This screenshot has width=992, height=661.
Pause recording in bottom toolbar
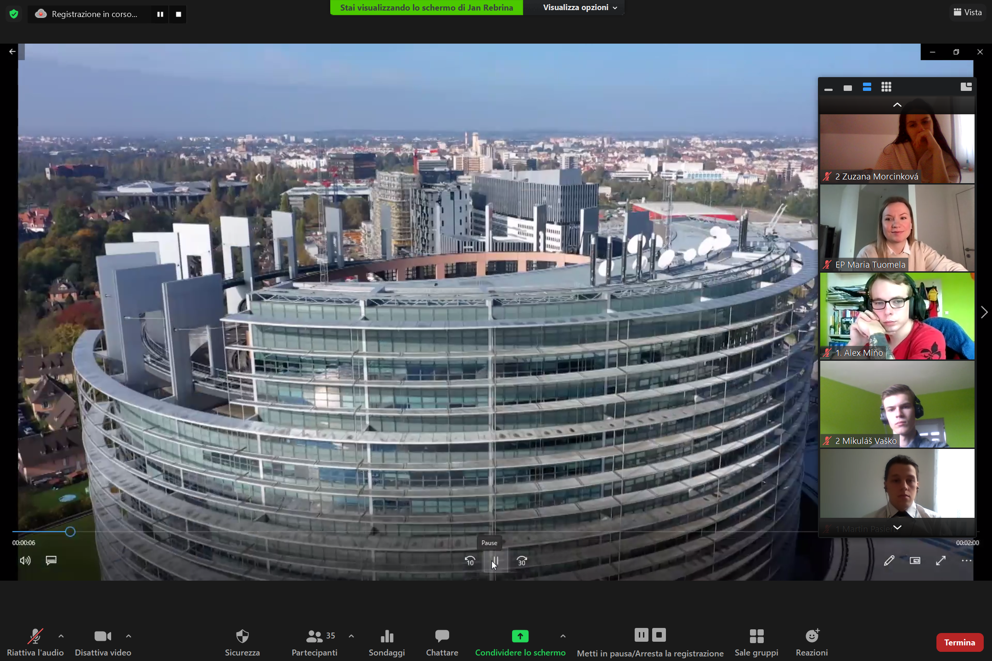coord(642,635)
